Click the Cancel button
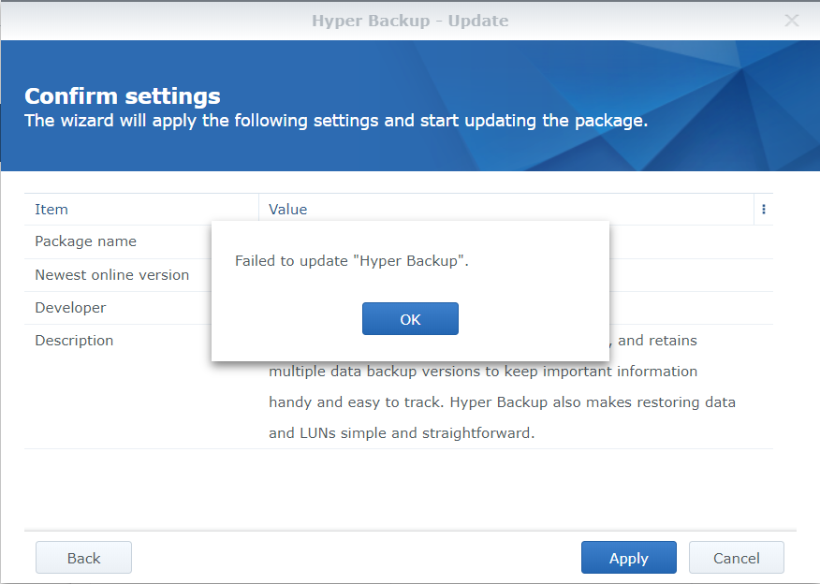The image size is (820, 584). [x=736, y=558]
